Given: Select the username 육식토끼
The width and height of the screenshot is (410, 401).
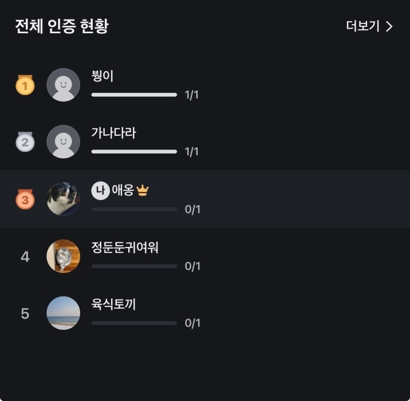Looking at the screenshot, I should pyautogui.click(x=113, y=305).
